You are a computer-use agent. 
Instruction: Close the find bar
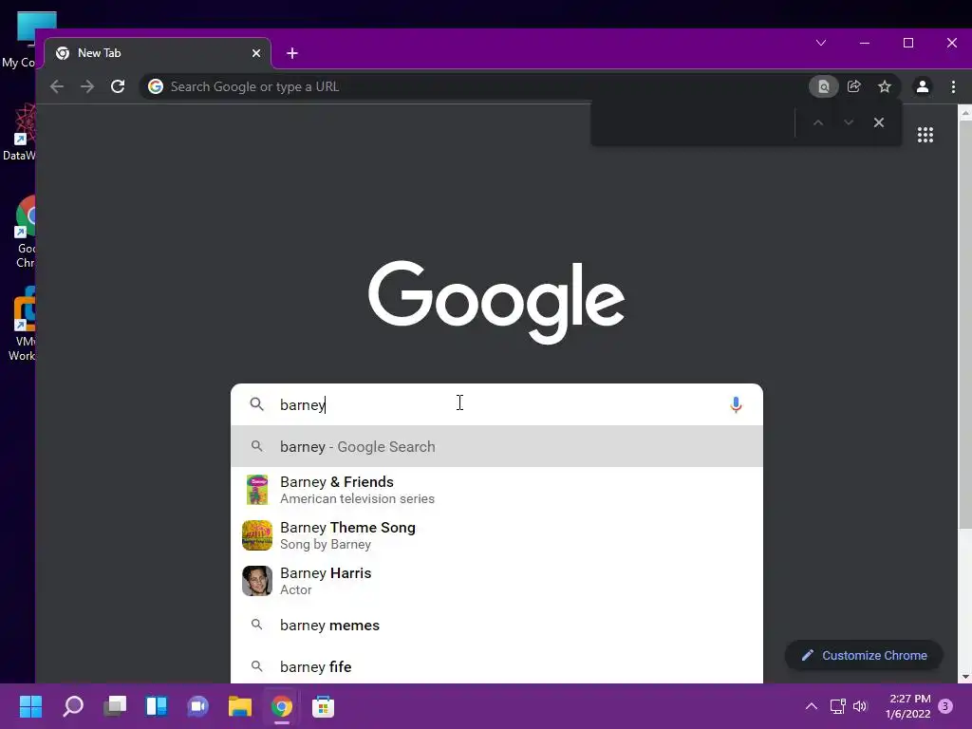pyautogui.click(x=879, y=122)
